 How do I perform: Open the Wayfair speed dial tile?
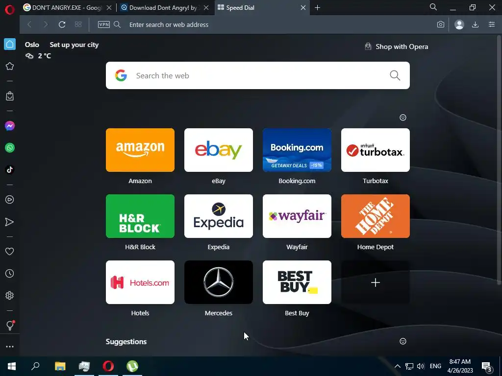(x=297, y=216)
